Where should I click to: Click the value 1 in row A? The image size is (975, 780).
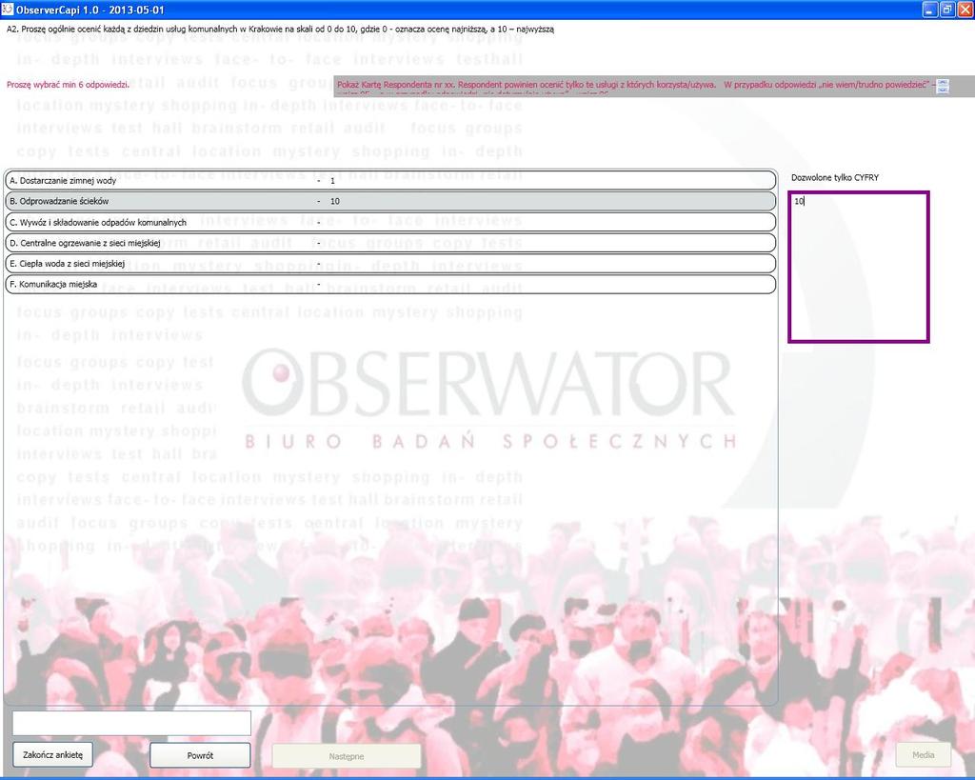click(x=332, y=181)
